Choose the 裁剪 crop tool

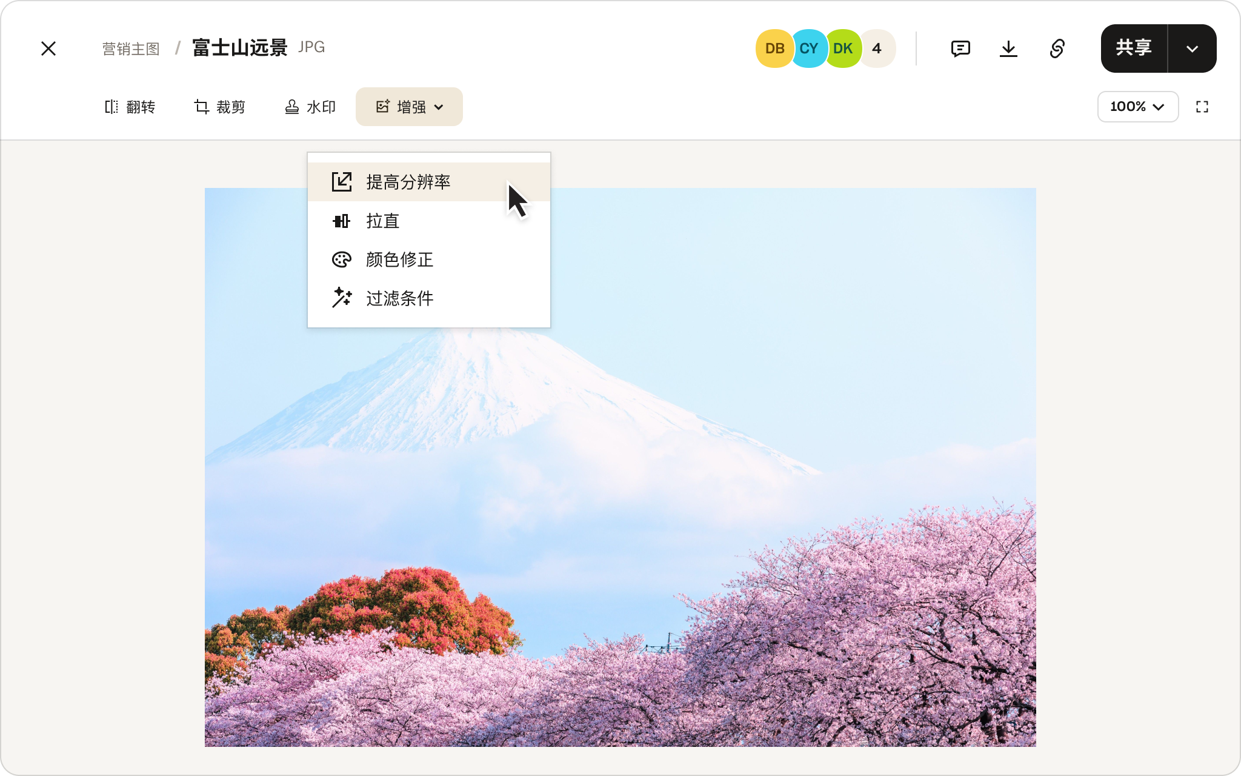click(219, 107)
